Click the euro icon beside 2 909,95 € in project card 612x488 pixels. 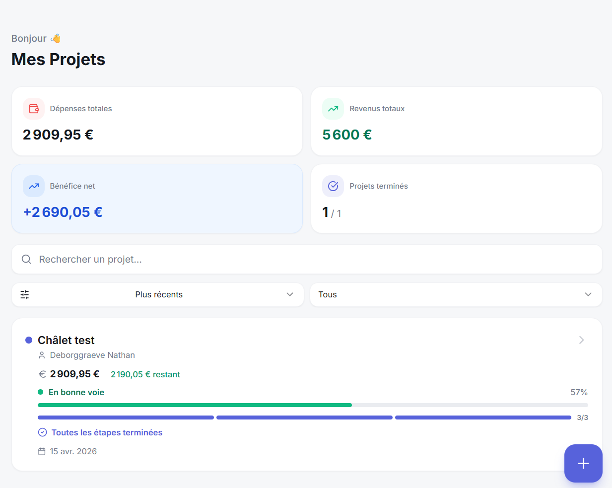(x=42, y=374)
